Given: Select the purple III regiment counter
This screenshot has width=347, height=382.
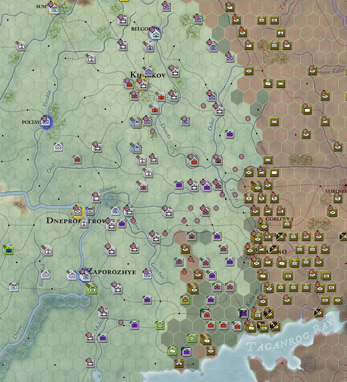Looking at the screenshot, I should pyautogui.click(x=206, y=187).
